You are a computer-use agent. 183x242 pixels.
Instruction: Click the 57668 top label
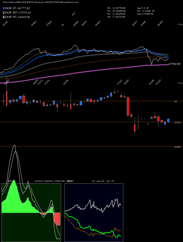click(49, 23)
